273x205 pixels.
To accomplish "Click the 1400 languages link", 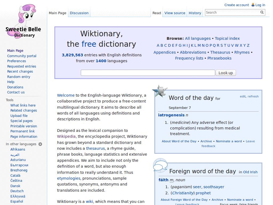I will pyautogui.click(x=101, y=61).
